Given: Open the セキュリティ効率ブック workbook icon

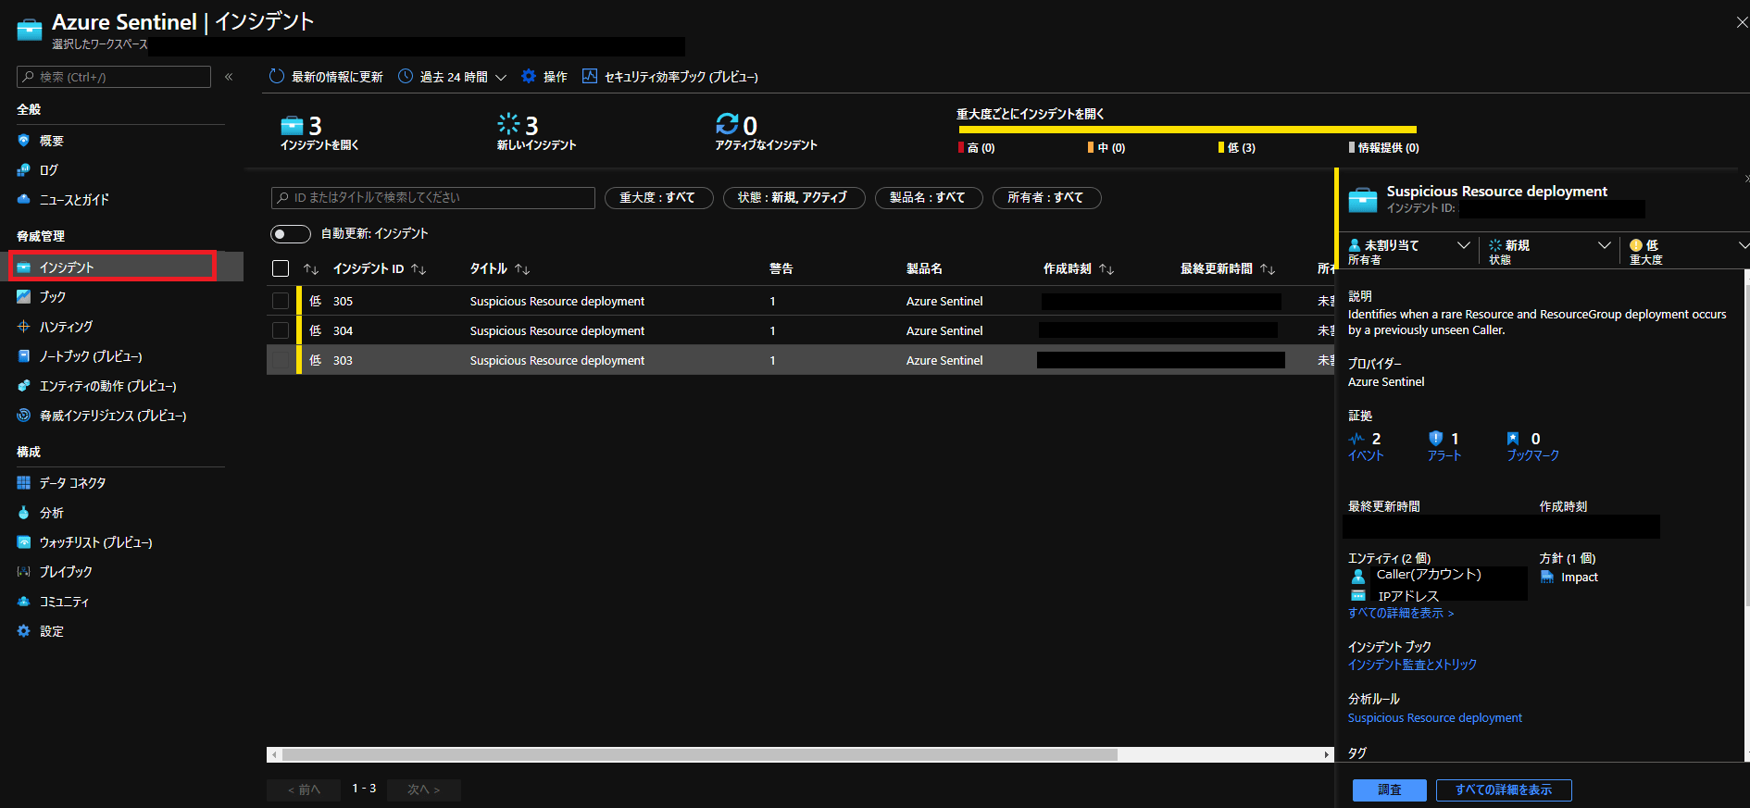Looking at the screenshot, I should coord(590,76).
